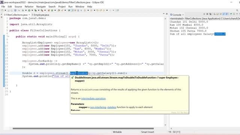Screen dimensions: 240x135
Task: Click the Remove Launch X in Console
Action: pyautogui.click(x=207, y=14)
